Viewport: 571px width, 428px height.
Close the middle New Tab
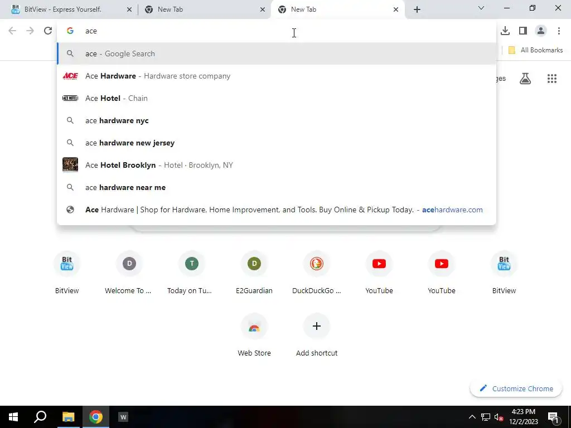(263, 9)
